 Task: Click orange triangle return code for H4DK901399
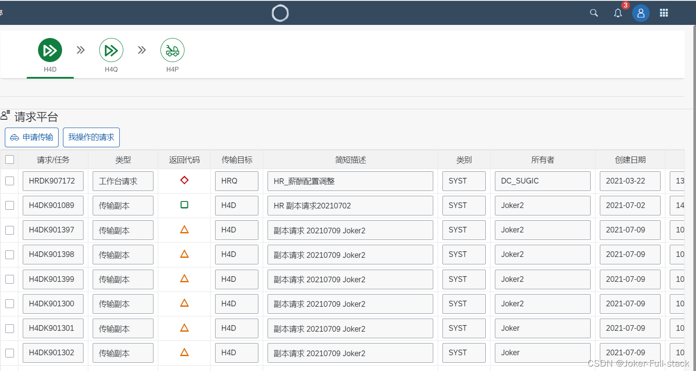[x=184, y=278]
